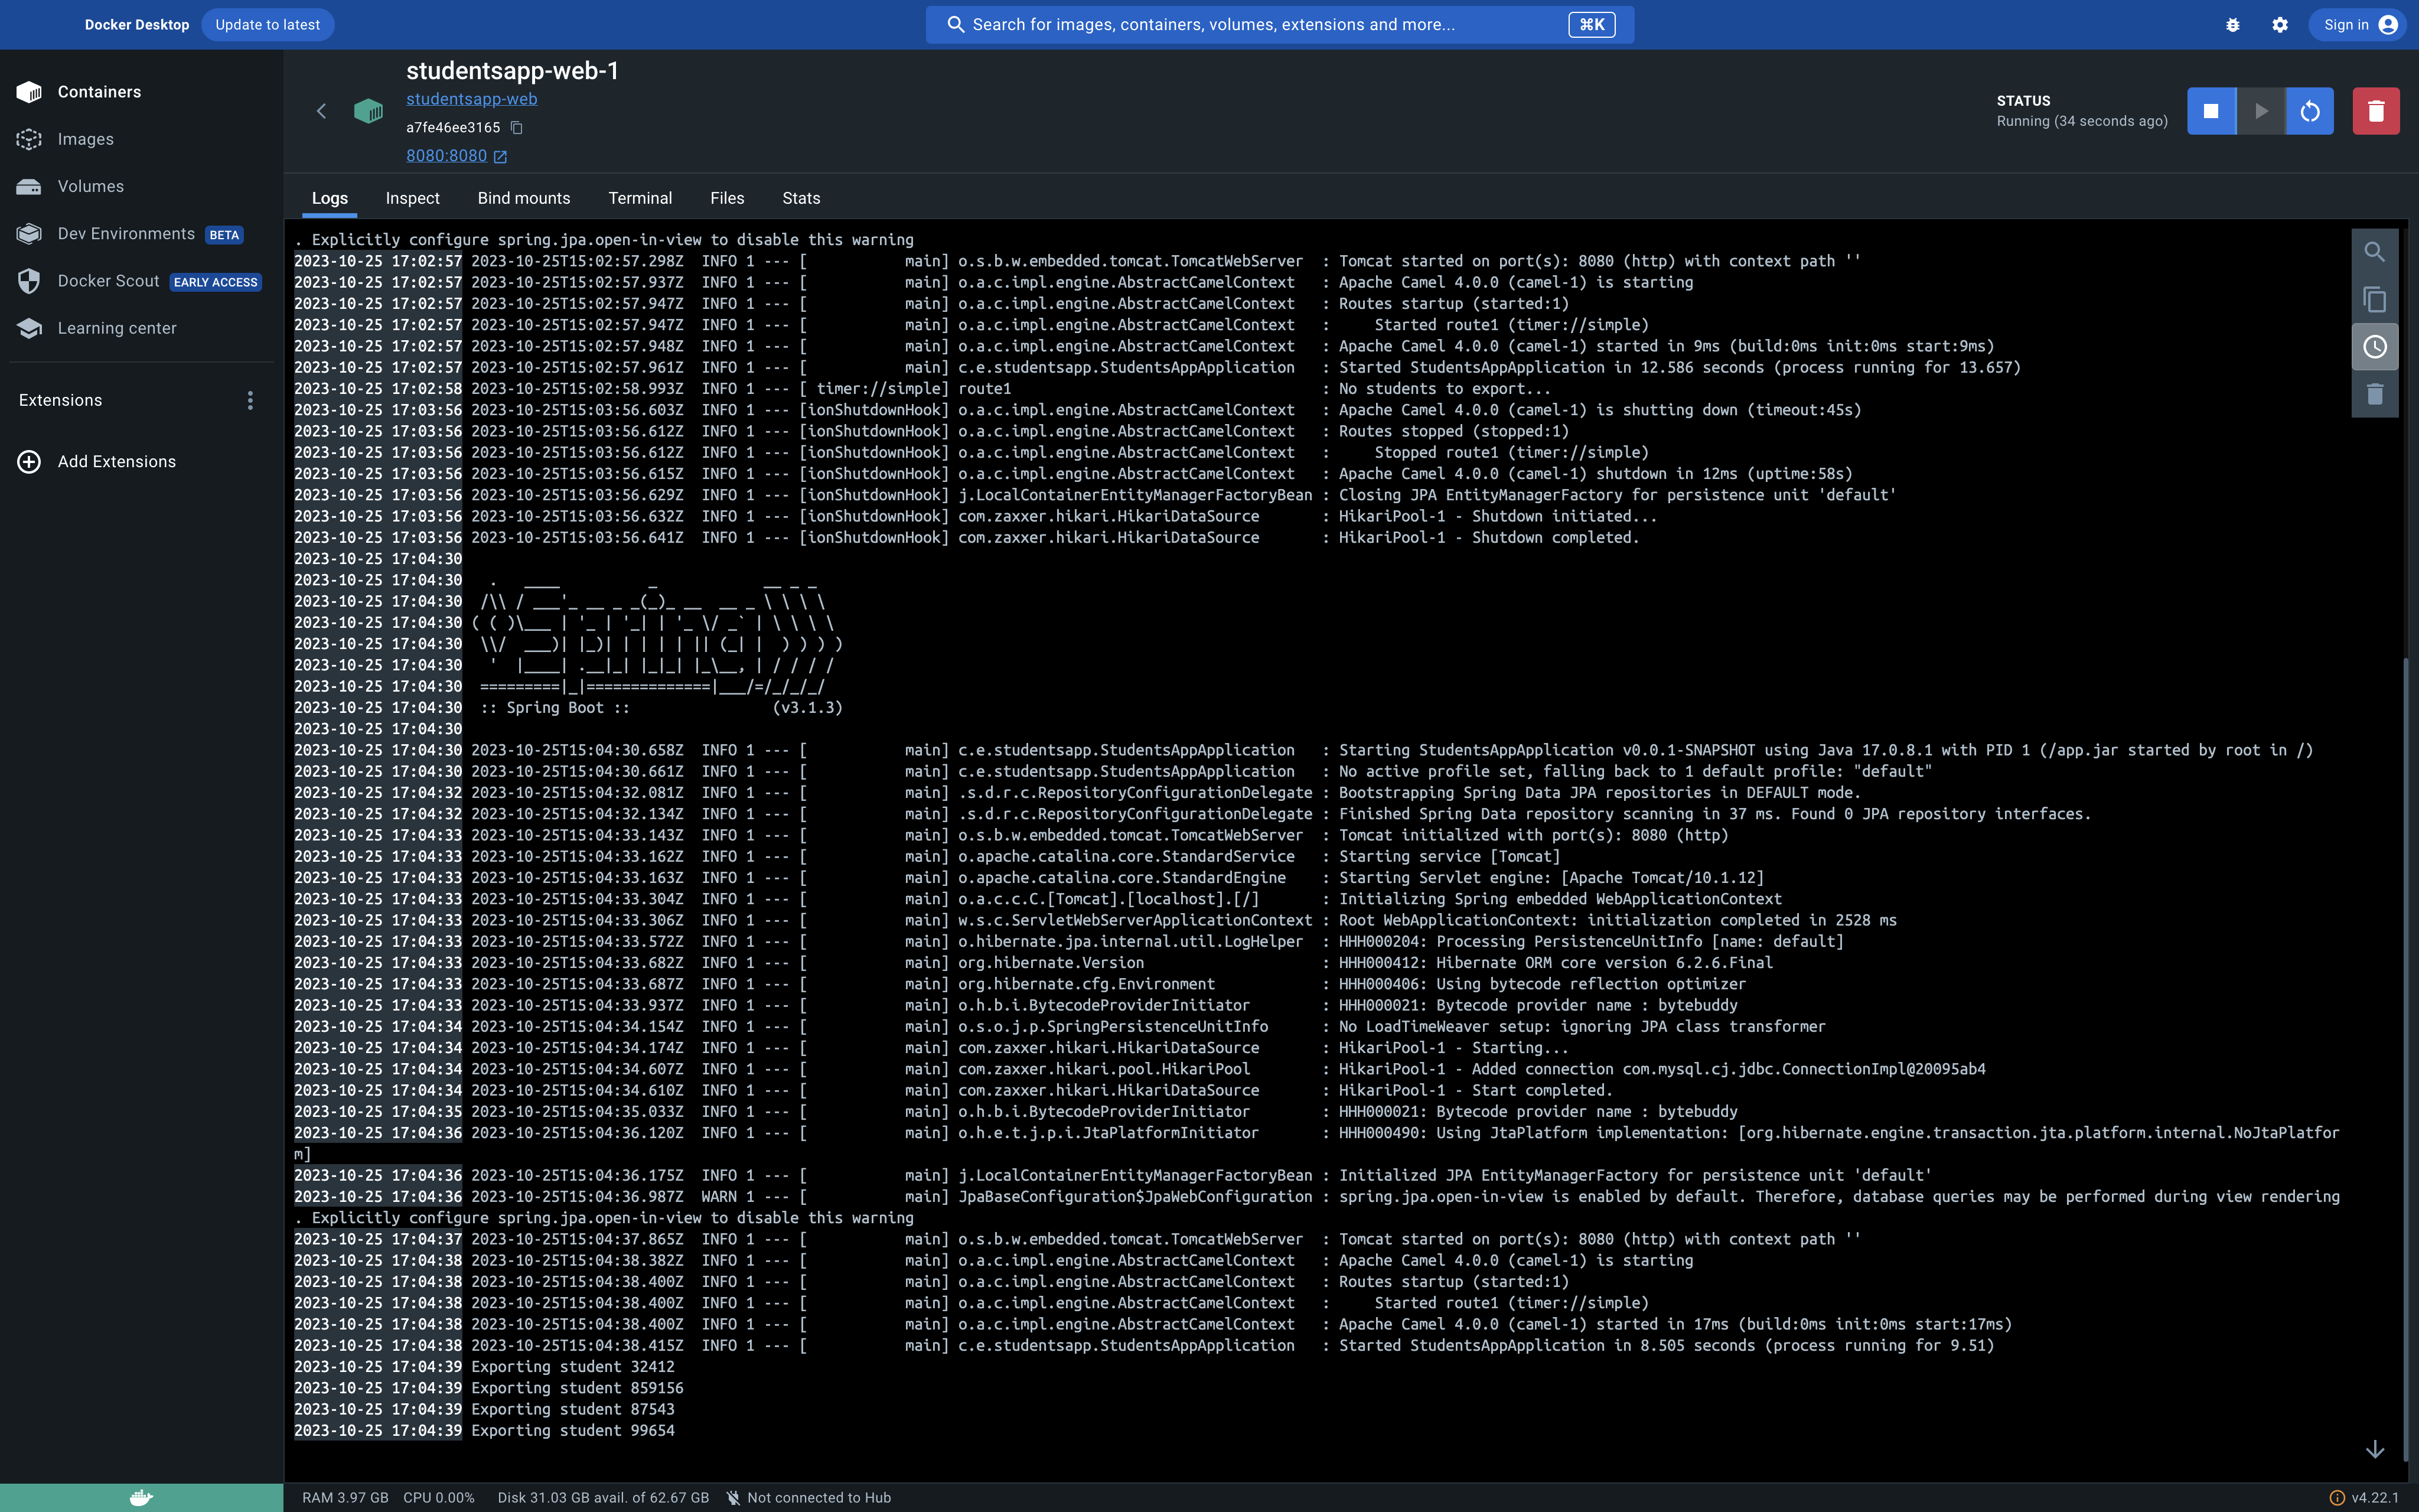Viewport: 2419px width, 1512px height.
Task: Click Update to latest button
Action: [268, 25]
